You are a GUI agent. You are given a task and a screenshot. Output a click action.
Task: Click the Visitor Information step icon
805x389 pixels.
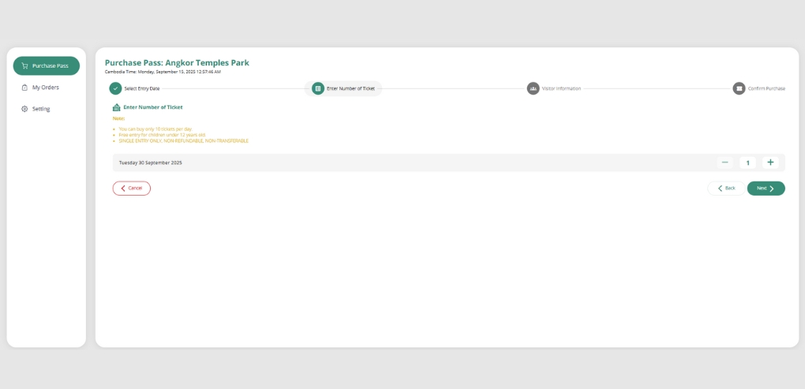click(x=533, y=88)
